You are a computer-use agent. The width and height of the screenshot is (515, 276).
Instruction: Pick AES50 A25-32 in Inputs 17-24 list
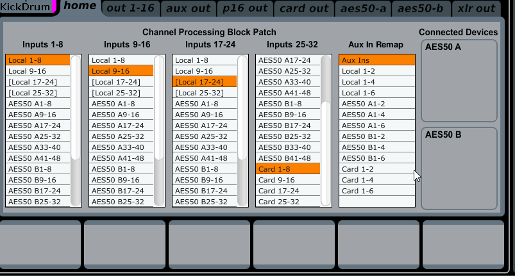pos(205,136)
